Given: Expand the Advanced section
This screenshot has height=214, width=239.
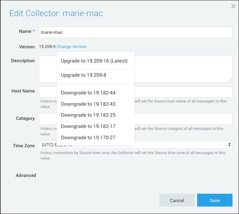Looking at the screenshot, I should coord(26,176).
